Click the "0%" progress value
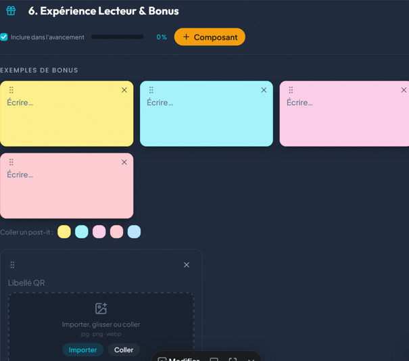Screen dimensions: 409x361 [x=162, y=37]
